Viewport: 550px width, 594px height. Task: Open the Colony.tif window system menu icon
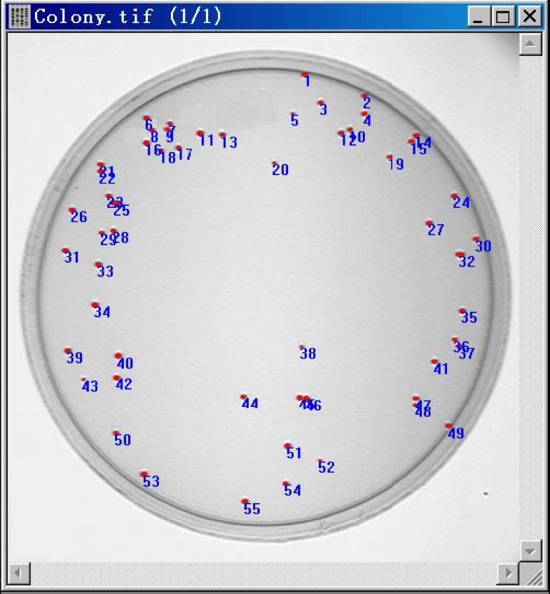tap(19, 16)
